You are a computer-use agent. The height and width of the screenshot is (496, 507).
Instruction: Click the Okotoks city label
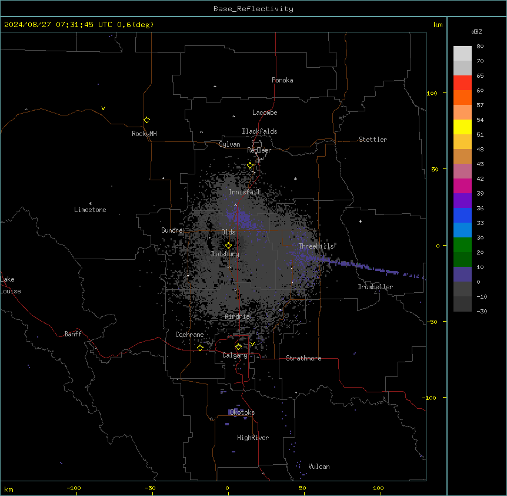tap(242, 412)
